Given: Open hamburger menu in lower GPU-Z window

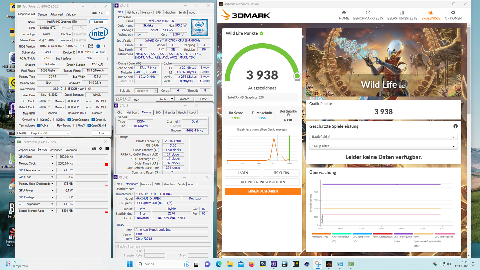Looking at the screenshot, I should click(107, 148).
